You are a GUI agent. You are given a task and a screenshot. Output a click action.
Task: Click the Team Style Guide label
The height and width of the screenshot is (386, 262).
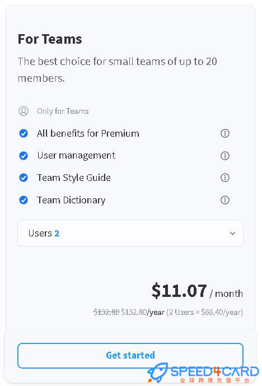tap(74, 178)
